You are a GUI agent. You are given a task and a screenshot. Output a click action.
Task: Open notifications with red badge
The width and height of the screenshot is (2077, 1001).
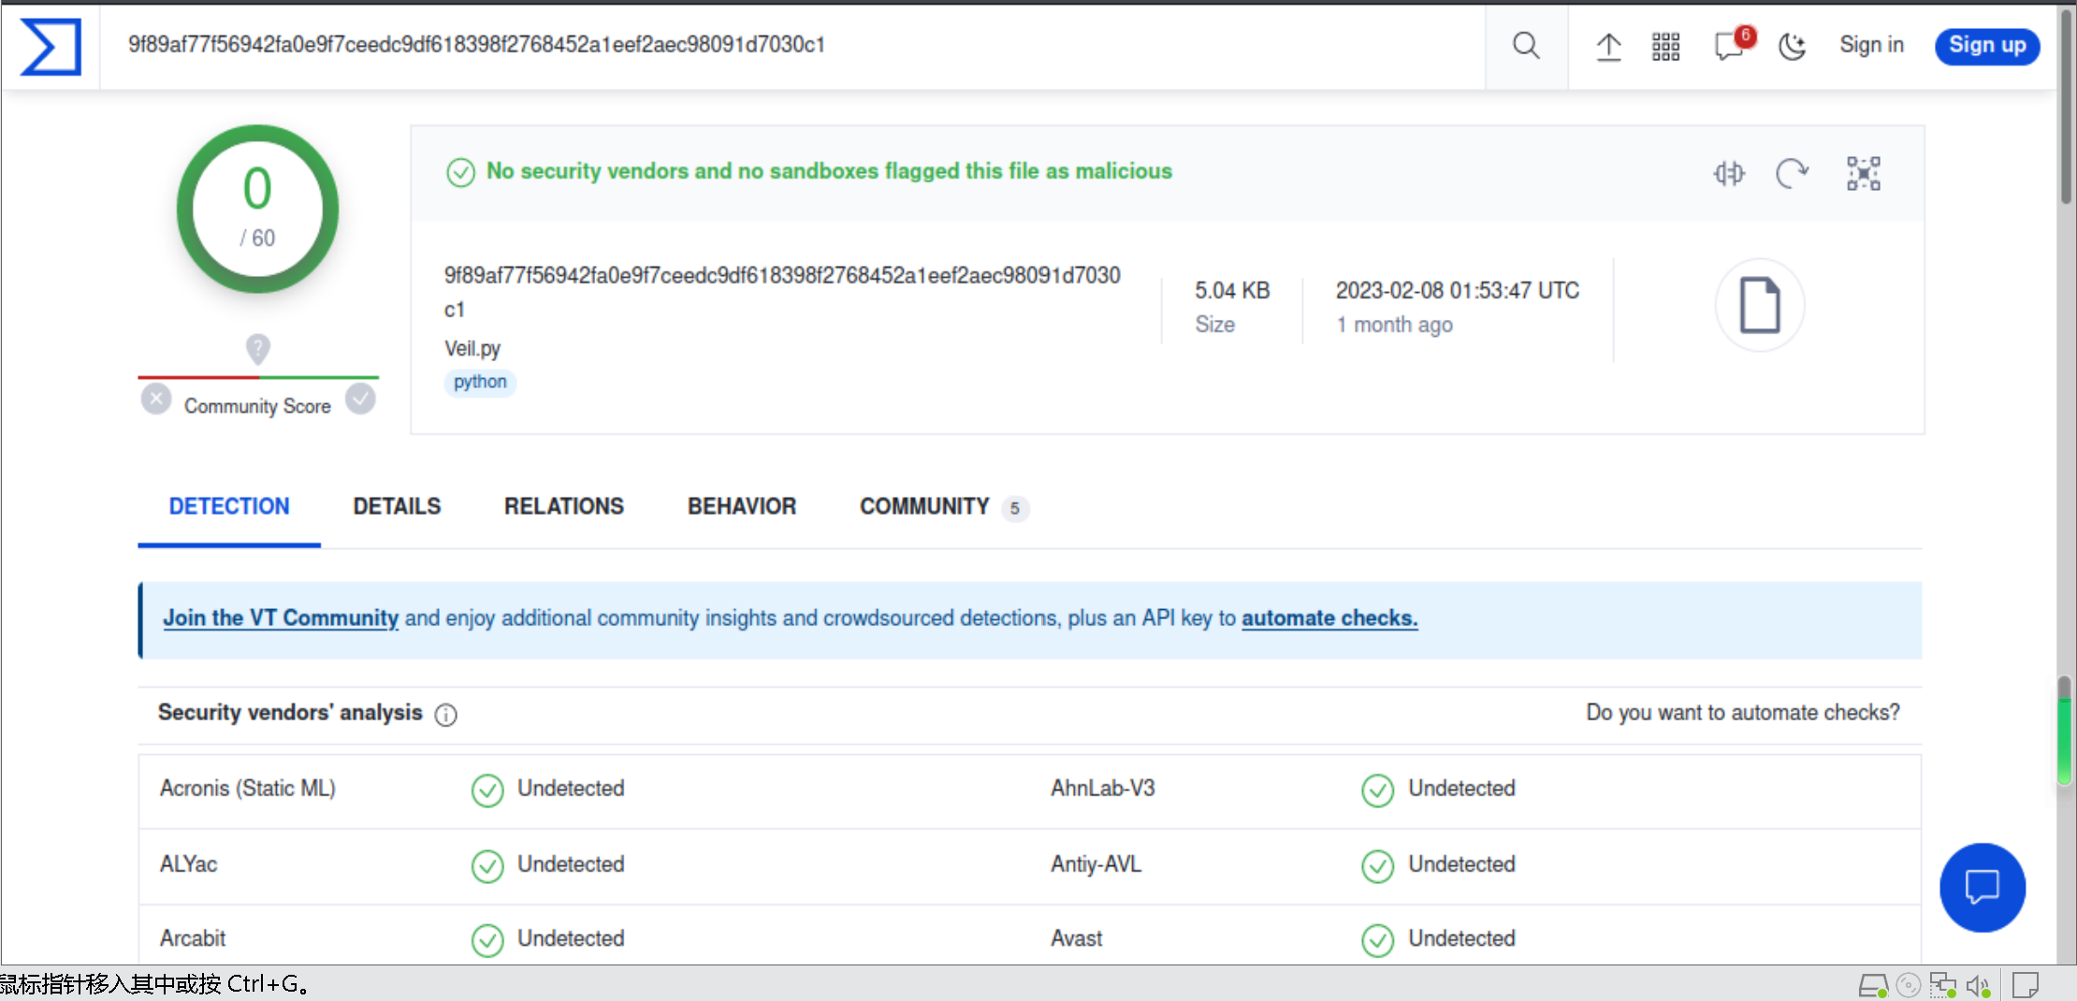point(1729,46)
